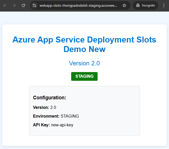The image size is (169, 149).
Task: Open the browser three-dot menu
Action: (x=164, y=5)
